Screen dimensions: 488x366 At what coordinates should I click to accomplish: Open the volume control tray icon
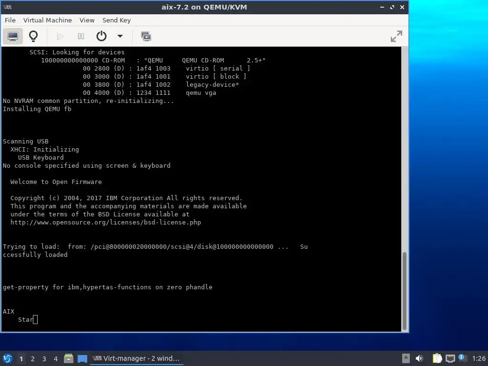(x=419, y=358)
